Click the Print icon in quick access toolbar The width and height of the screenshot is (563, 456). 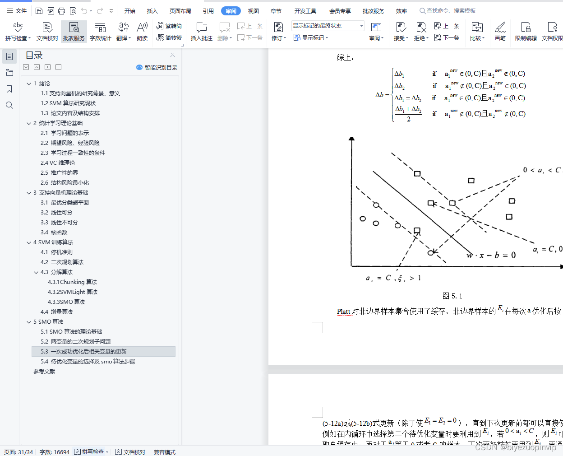coord(61,11)
